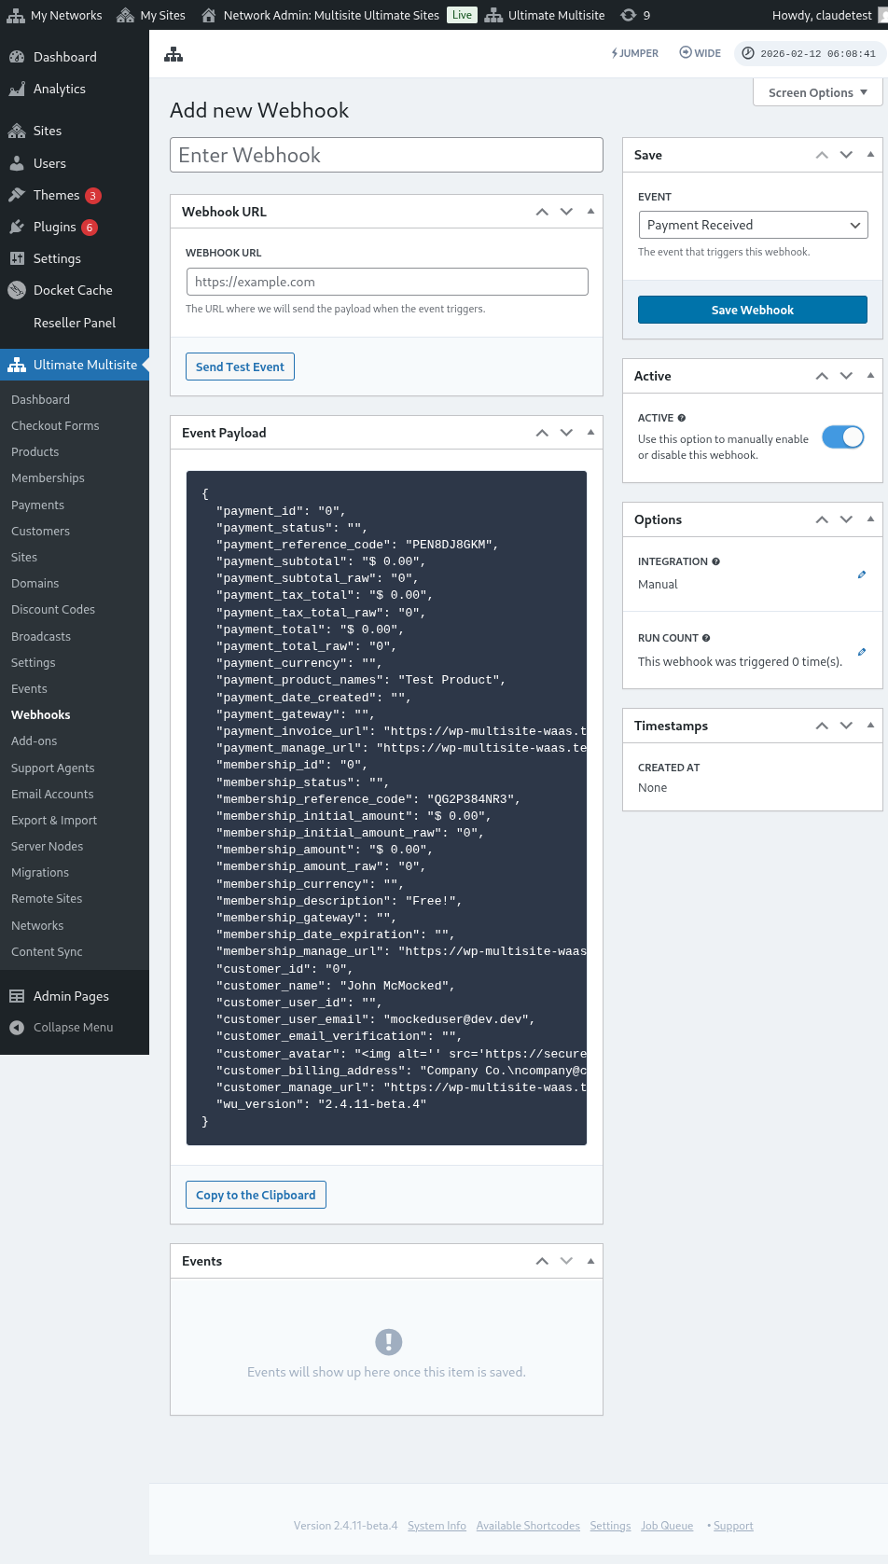Image resolution: width=888 pixels, height=1564 pixels.
Task: Open the Webhooks submenu item
Action: pos(41,714)
